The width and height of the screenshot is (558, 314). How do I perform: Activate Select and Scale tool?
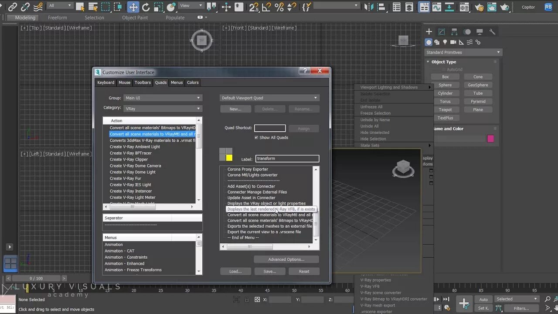159,7
